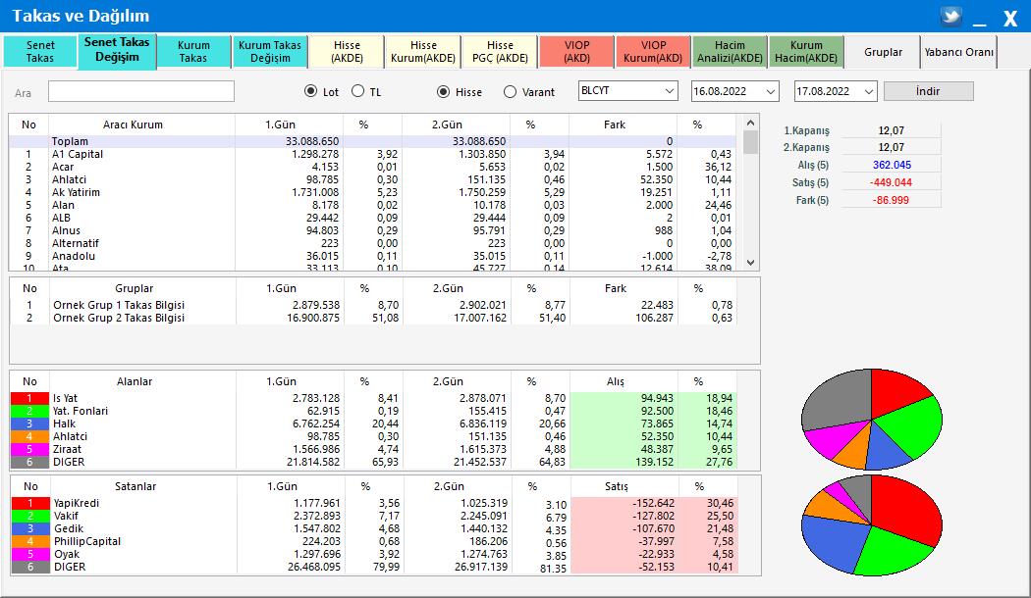Click magenta swatch 5 for Oyak

tap(30, 555)
